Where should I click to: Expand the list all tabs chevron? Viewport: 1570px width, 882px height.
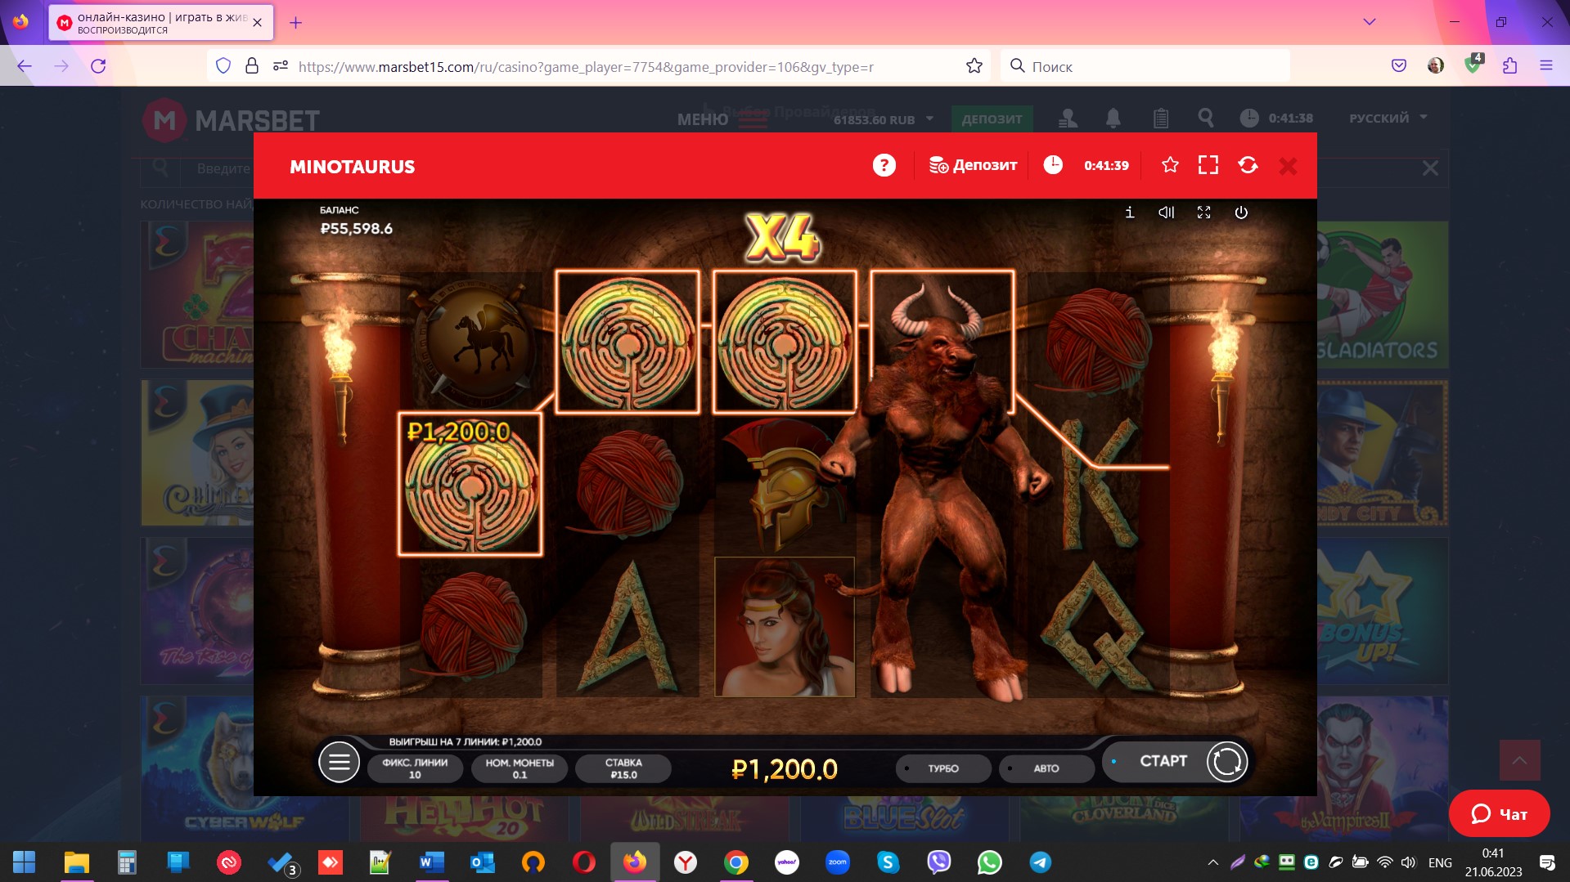coord(1369,22)
